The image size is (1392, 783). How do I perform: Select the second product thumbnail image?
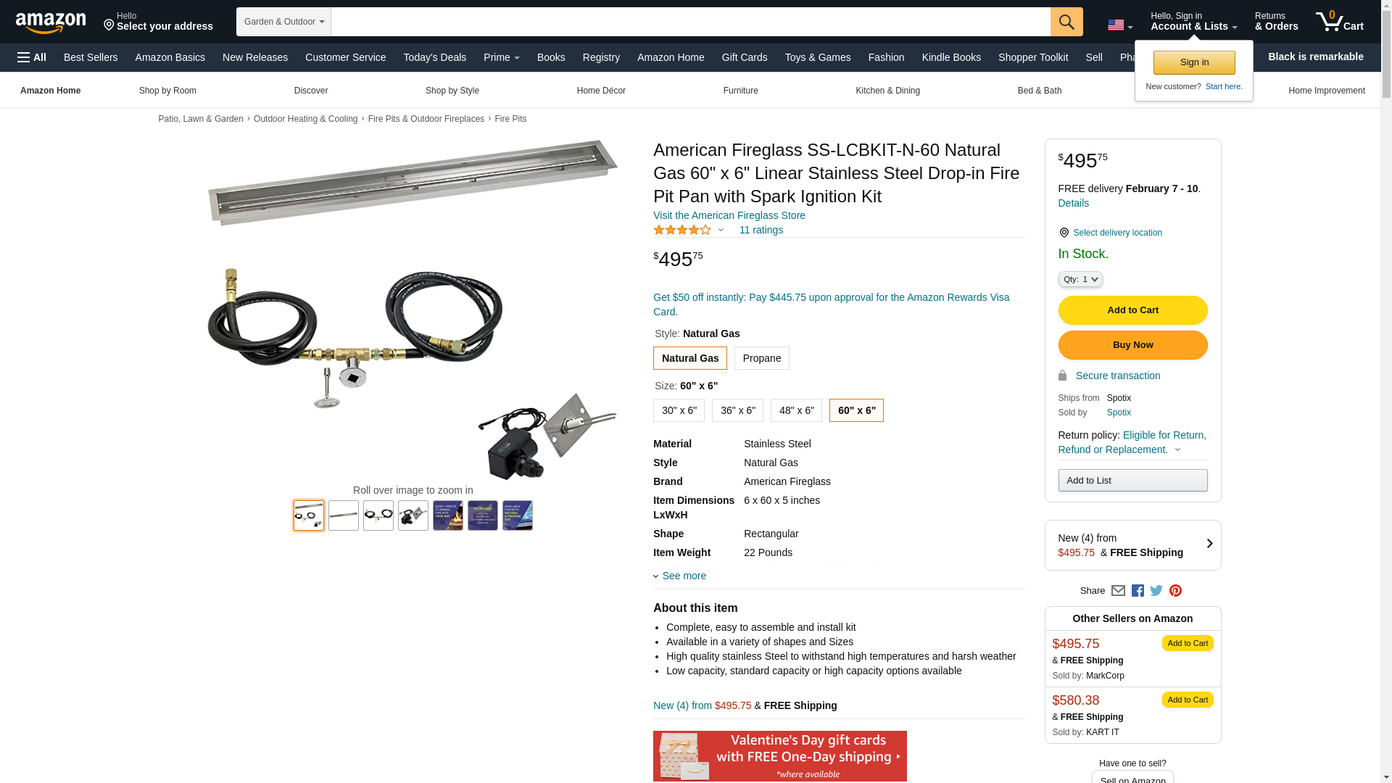pos(344,515)
